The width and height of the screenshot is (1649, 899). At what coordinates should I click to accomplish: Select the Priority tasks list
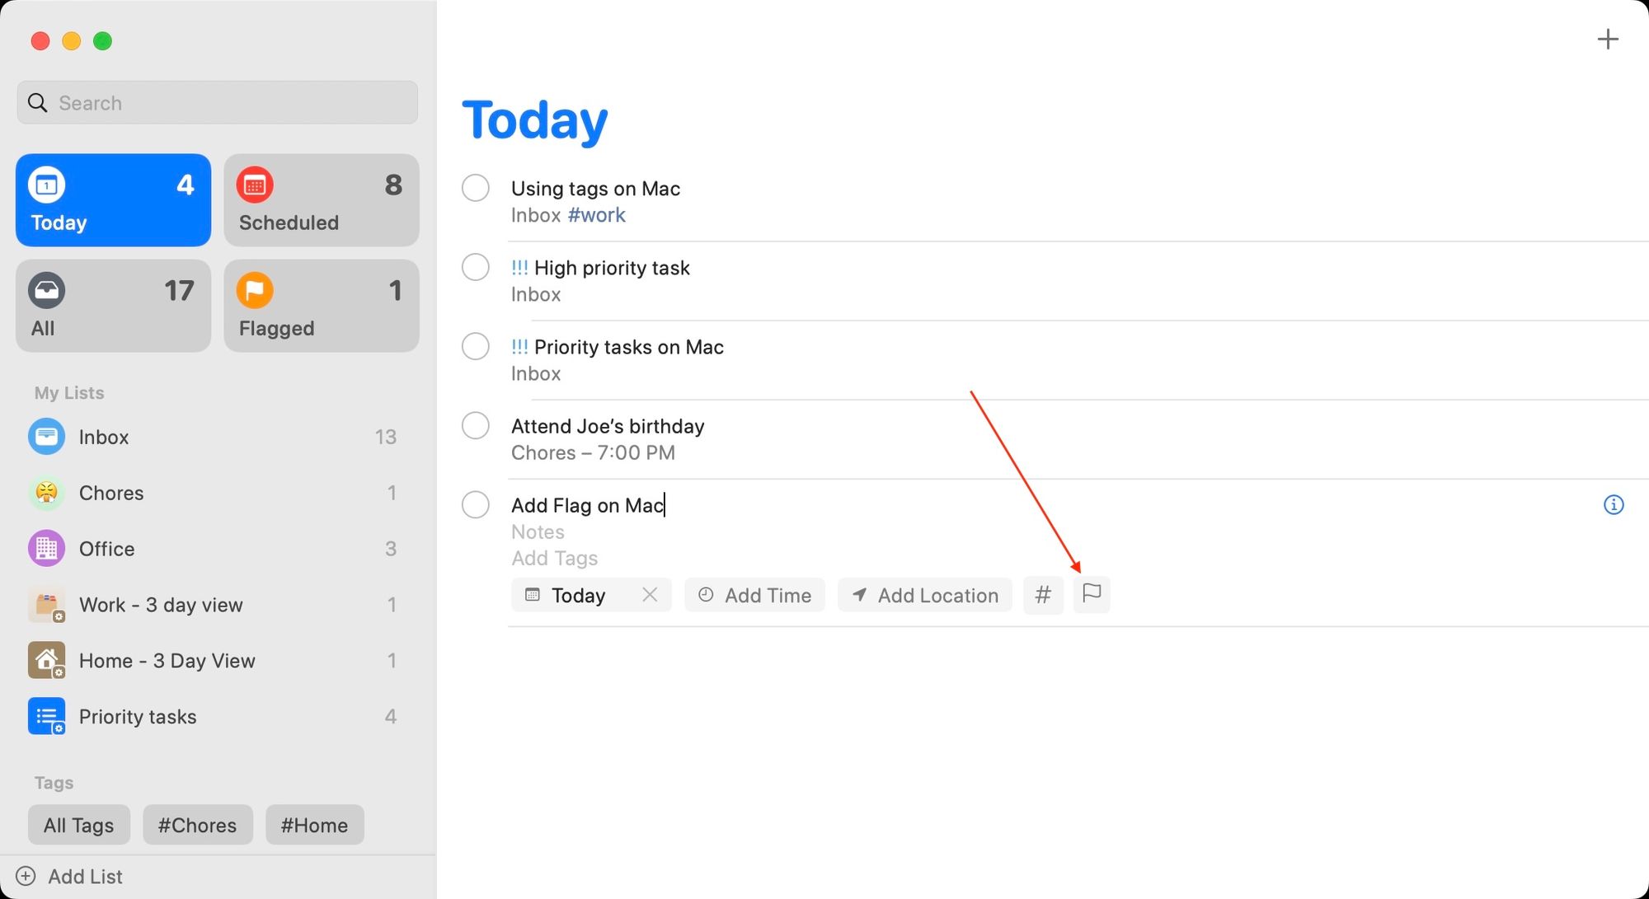point(137,716)
